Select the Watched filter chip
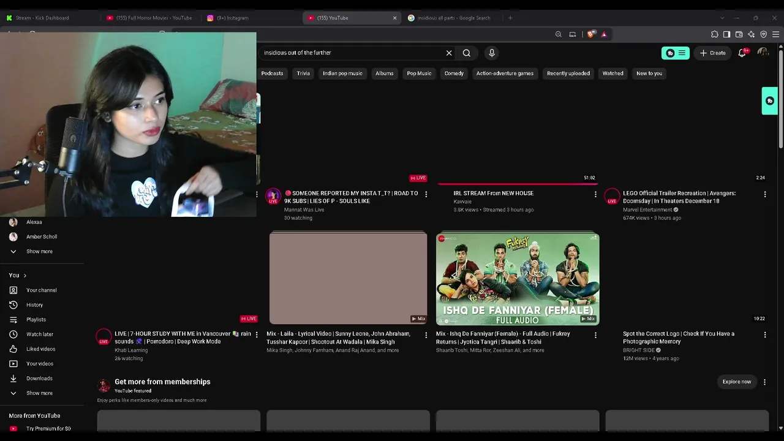Screen dimensions: 784x441 613,73
